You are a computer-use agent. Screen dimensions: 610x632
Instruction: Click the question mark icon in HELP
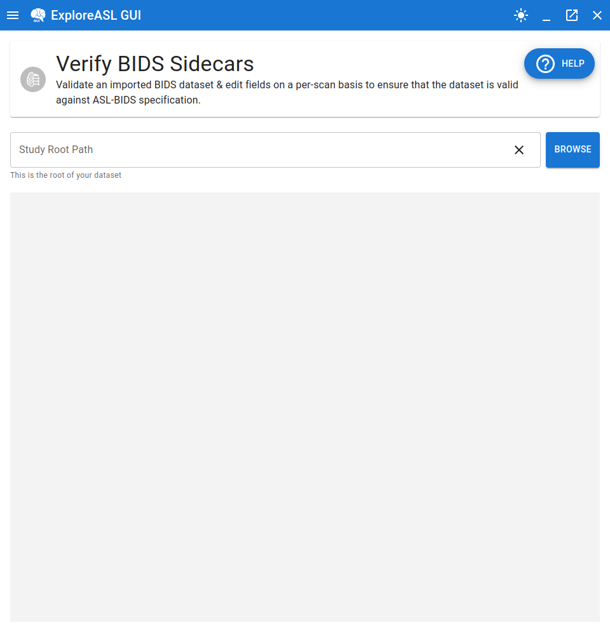pos(546,64)
